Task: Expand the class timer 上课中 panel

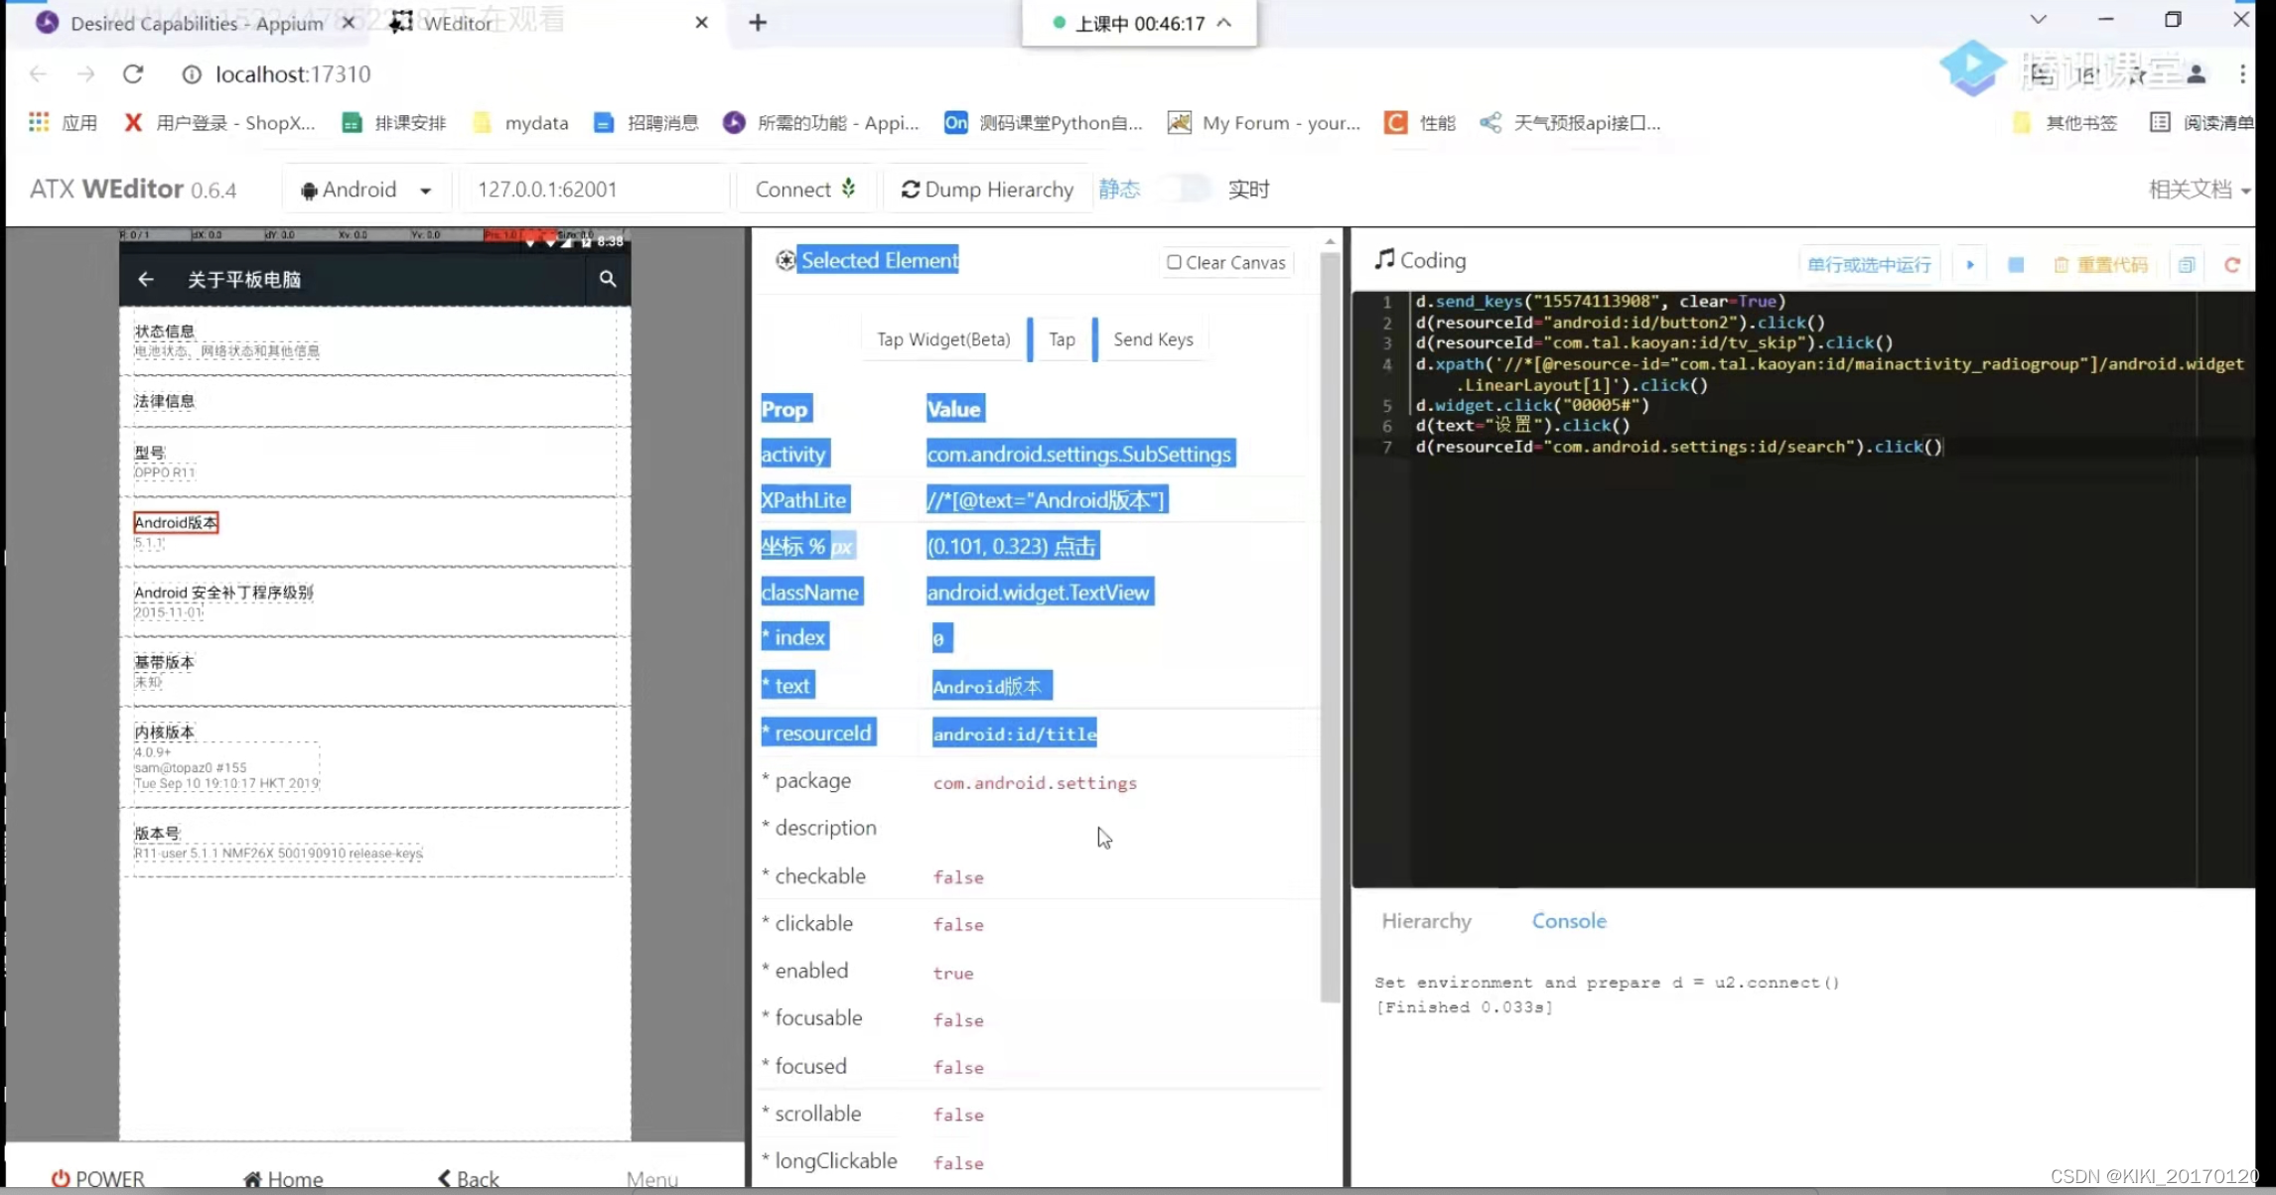Action: pyautogui.click(x=1224, y=23)
